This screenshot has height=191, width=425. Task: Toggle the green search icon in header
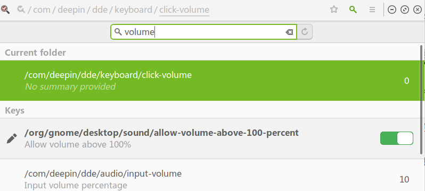(353, 10)
